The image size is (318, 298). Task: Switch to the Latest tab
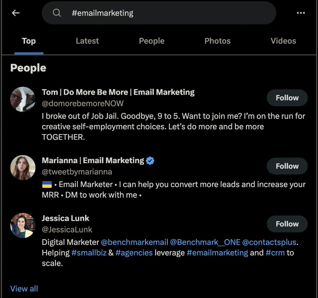87,41
